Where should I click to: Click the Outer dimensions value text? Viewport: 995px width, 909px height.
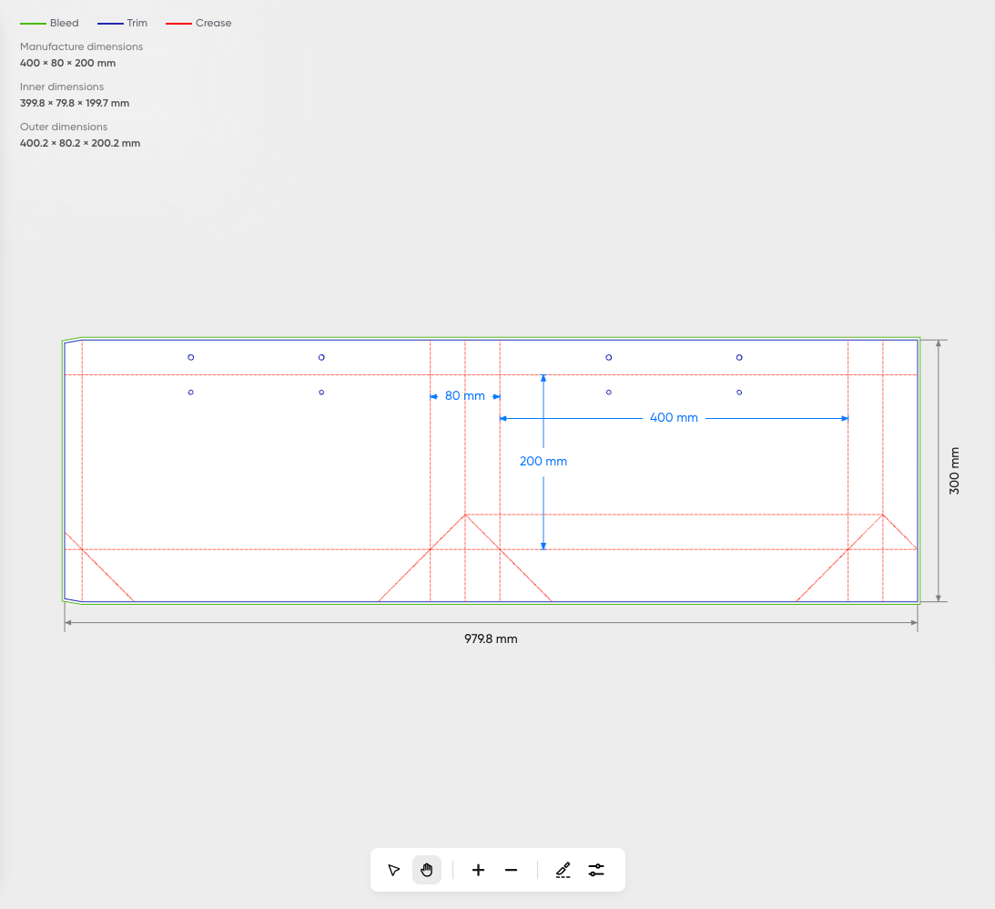[x=80, y=143]
